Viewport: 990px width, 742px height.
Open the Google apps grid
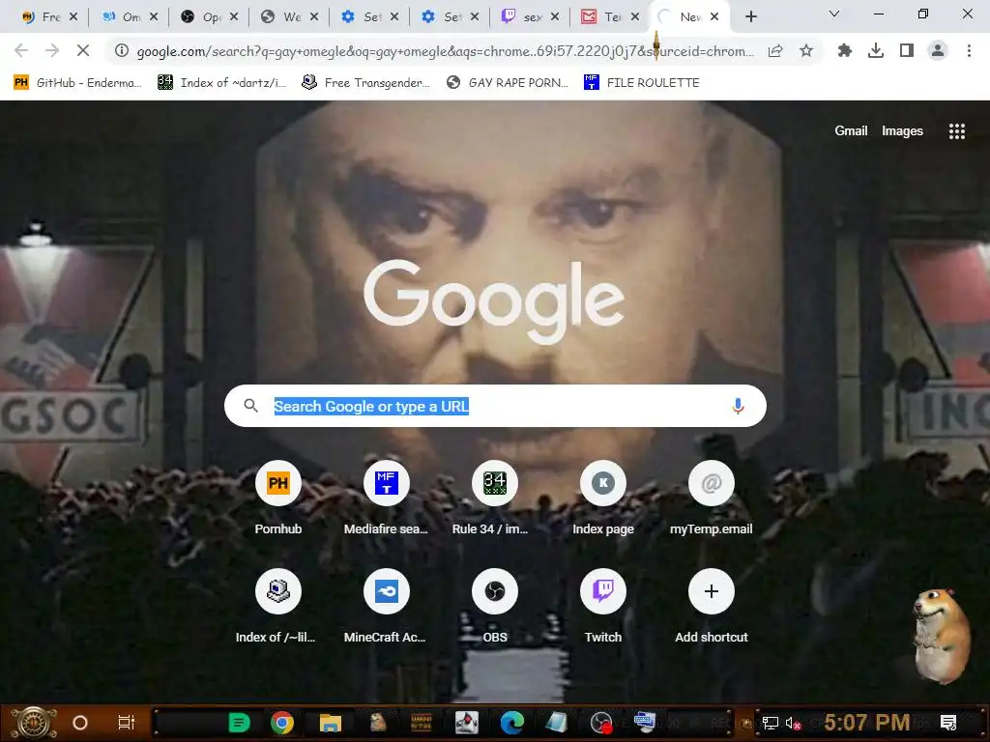tap(956, 130)
